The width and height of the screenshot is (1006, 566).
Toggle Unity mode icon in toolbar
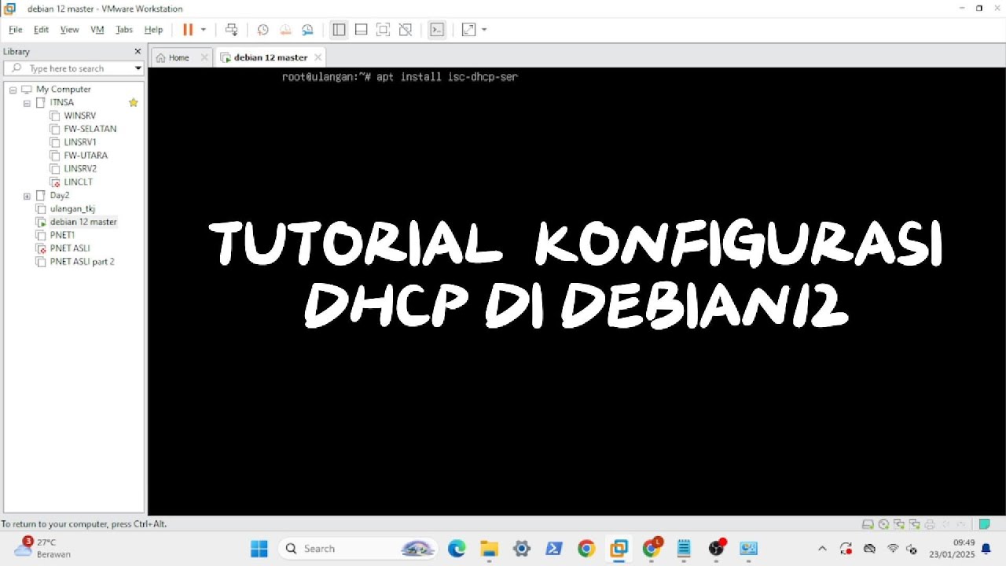pos(405,30)
